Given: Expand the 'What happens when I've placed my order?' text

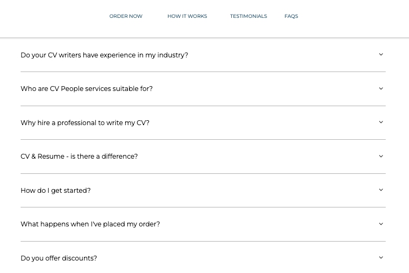Looking at the screenshot, I should 90,224.
